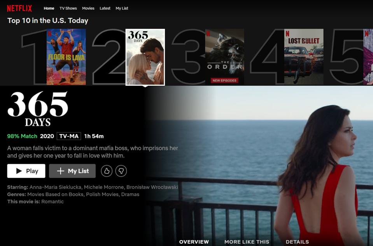Browse the Latest section
The image size is (373, 246).
click(105, 8)
